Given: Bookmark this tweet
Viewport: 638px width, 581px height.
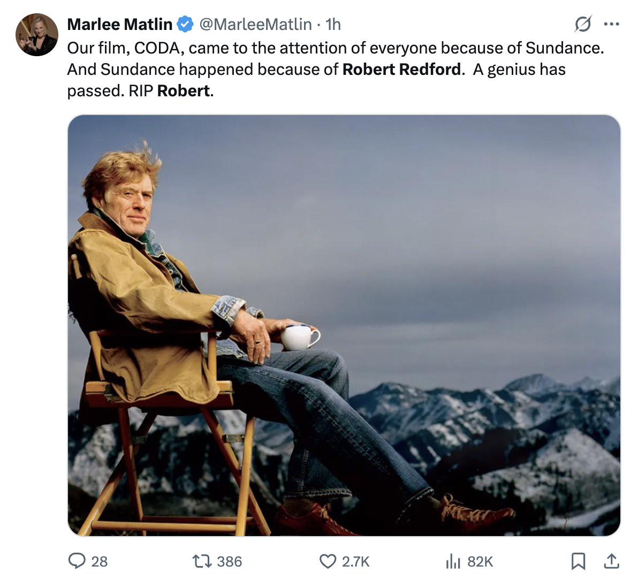Looking at the screenshot, I should coord(578,561).
